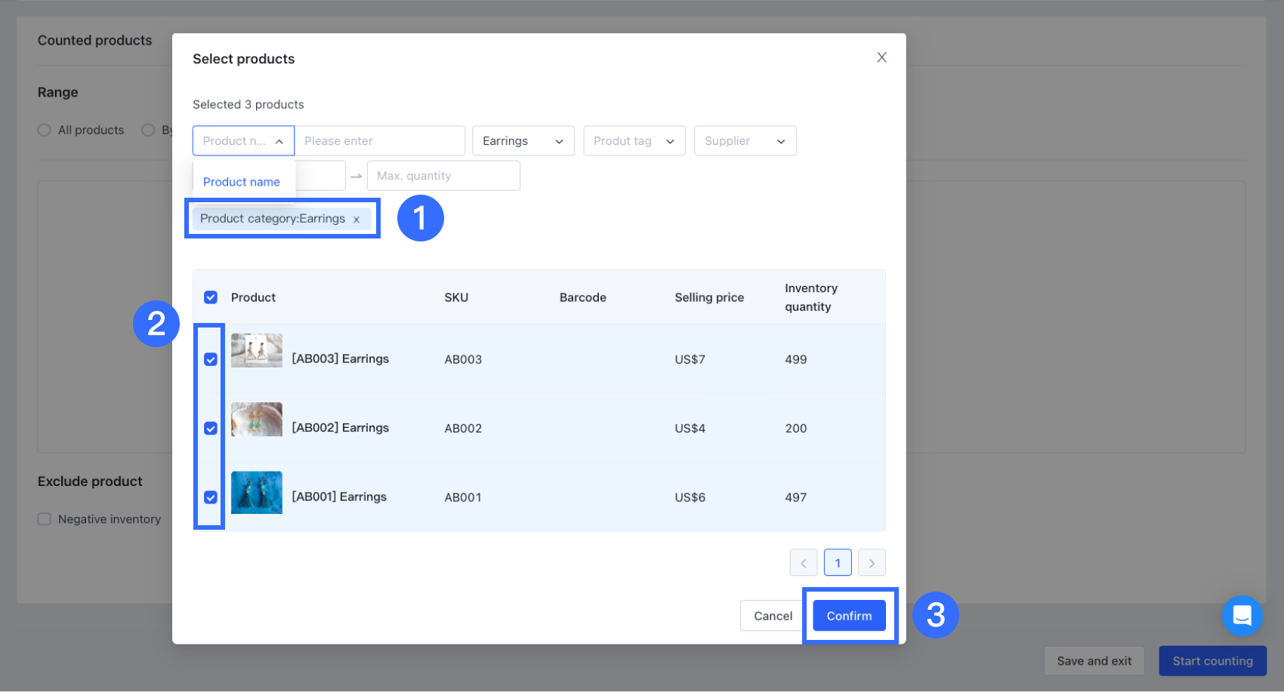Click the AB002 Earrings product image
The width and height of the screenshot is (1284, 692).
coord(257,420)
